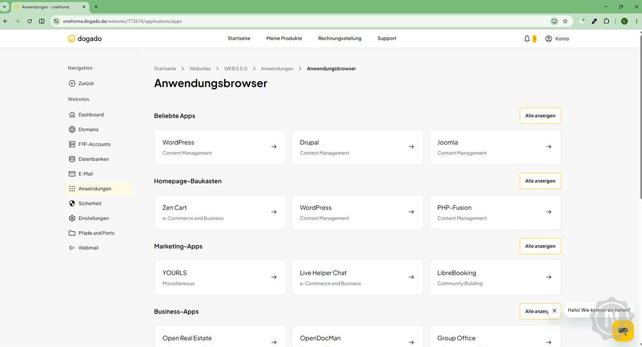Open the PHP-Fusion app card

495,212
